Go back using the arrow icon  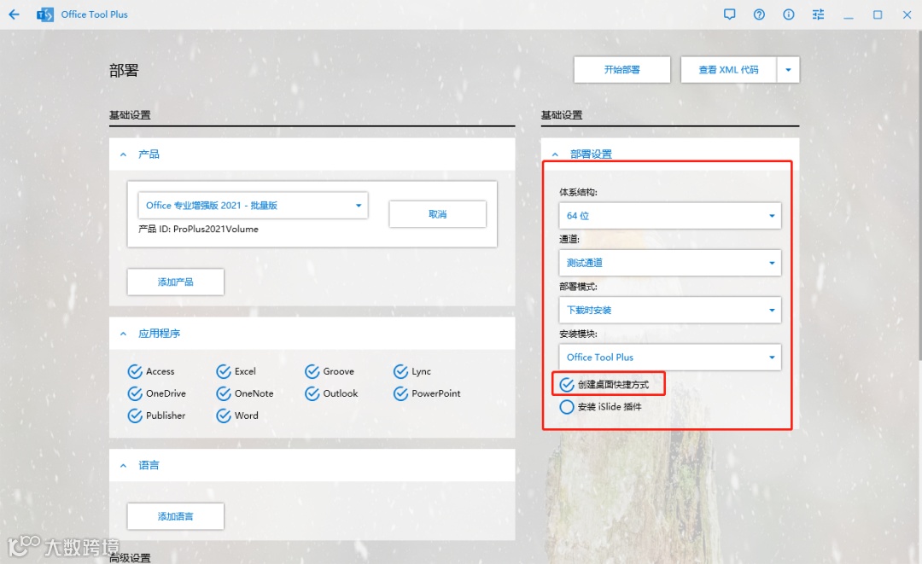pyautogui.click(x=15, y=15)
